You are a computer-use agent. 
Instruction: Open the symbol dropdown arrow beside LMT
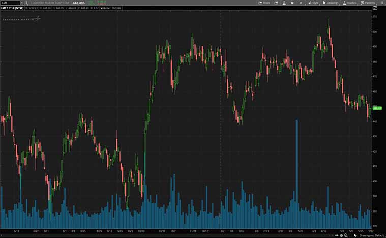click(22, 3)
